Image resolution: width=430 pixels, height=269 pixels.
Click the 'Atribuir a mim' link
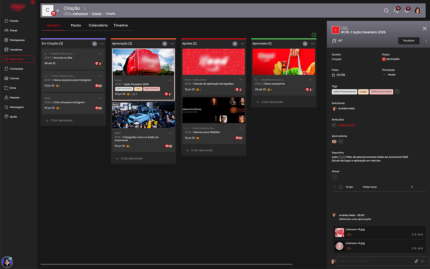(x=347, y=125)
